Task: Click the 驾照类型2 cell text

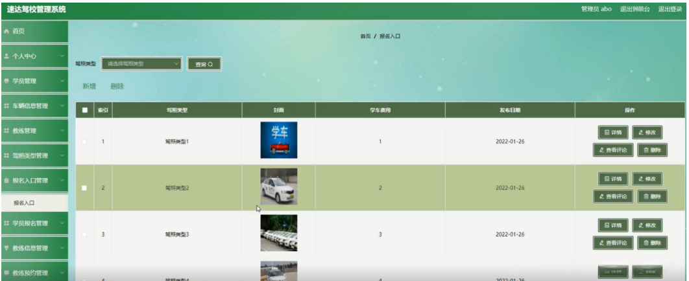Action: 176,188
